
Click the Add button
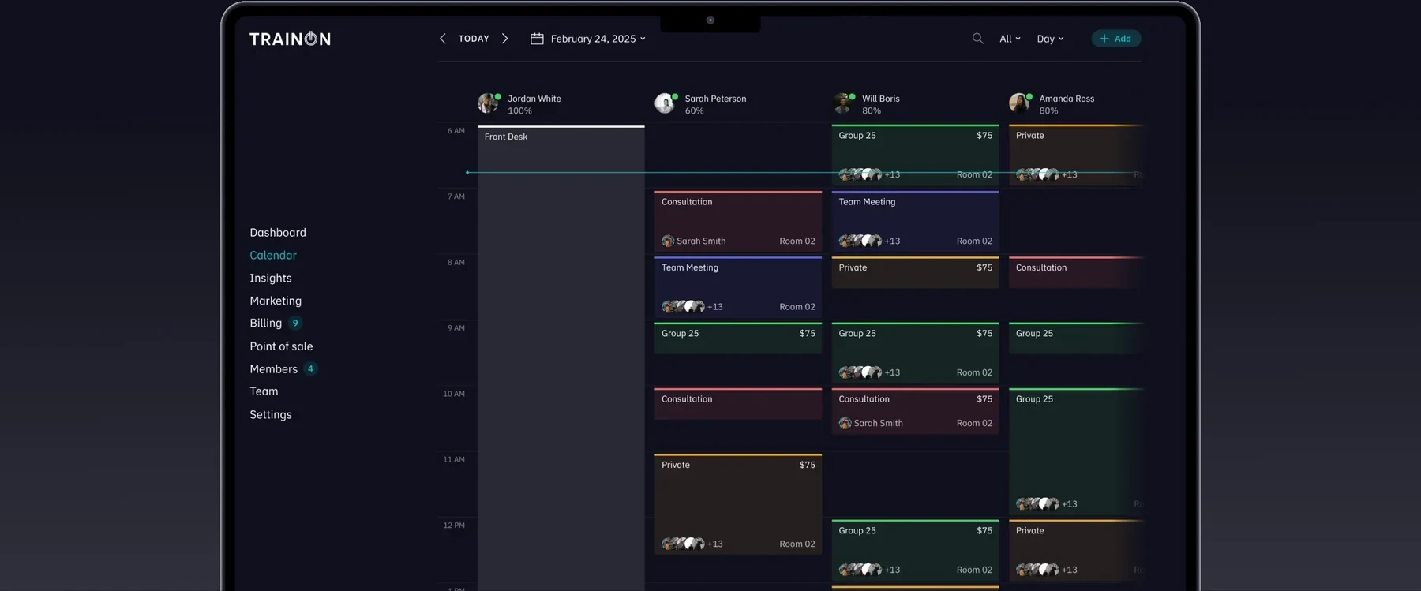pyautogui.click(x=1115, y=39)
